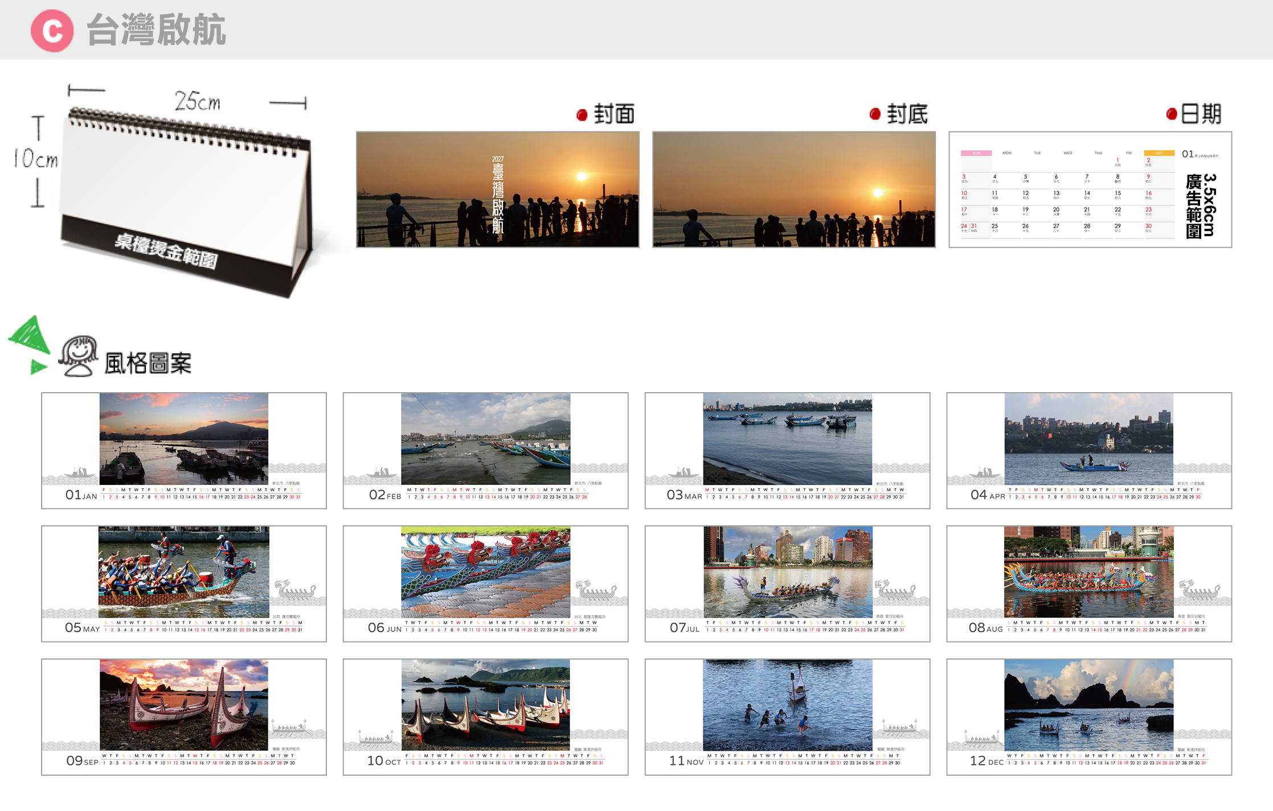Open the 03 MAR boats on water page
Screen dimensions: 1273x811
(788, 450)
